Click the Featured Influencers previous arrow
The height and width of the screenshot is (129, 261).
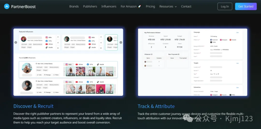(x=16, y=42)
